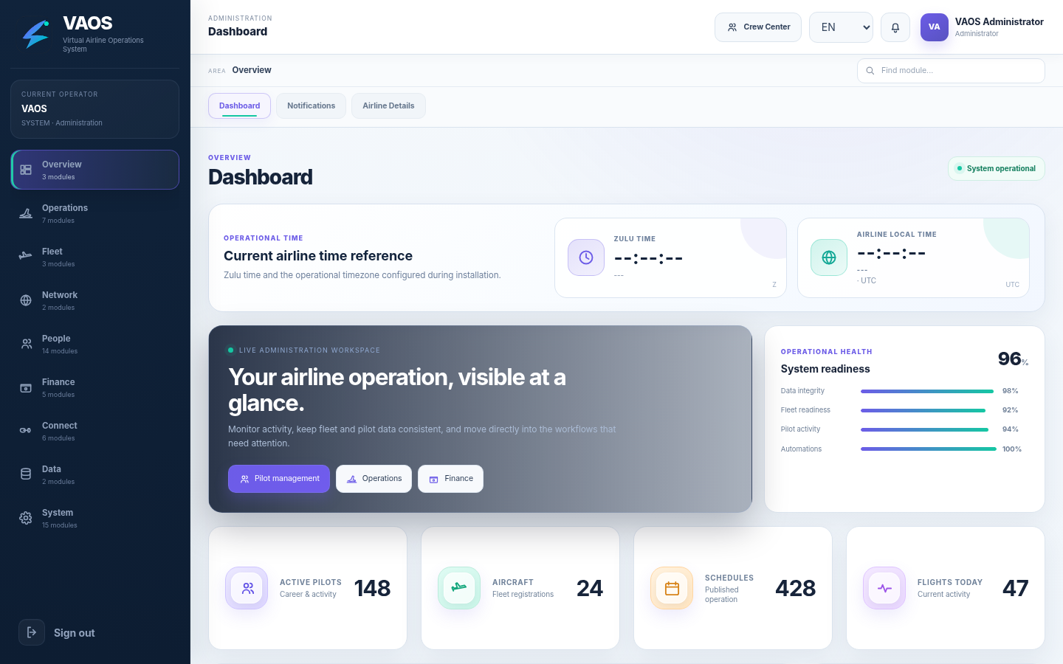The height and width of the screenshot is (664, 1063).
Task: Click the Finance button in the workspace banner
Action: pos(450,479)
